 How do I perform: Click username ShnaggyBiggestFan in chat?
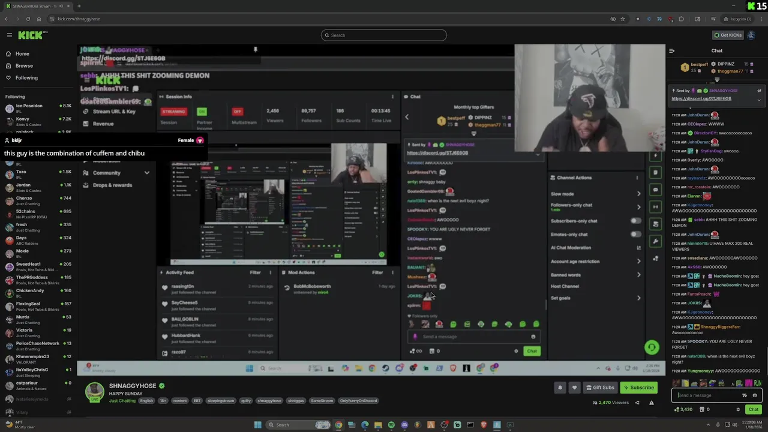tap(721, 327)
